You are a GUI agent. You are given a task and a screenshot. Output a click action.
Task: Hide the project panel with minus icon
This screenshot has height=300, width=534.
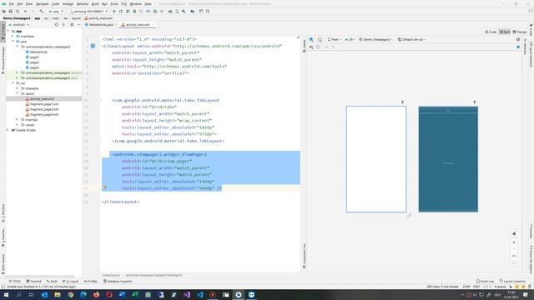coord(78,25)
